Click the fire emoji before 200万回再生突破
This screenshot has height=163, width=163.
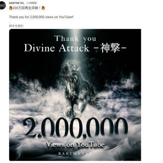tap(11, 8)
